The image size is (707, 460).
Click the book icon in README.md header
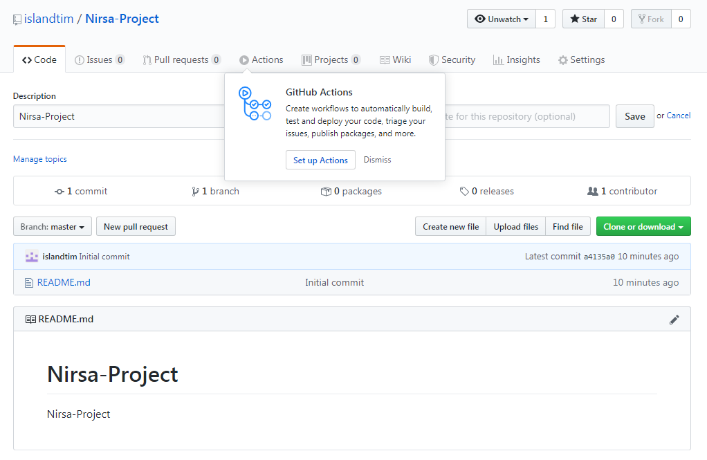click(x=30, y=320)
